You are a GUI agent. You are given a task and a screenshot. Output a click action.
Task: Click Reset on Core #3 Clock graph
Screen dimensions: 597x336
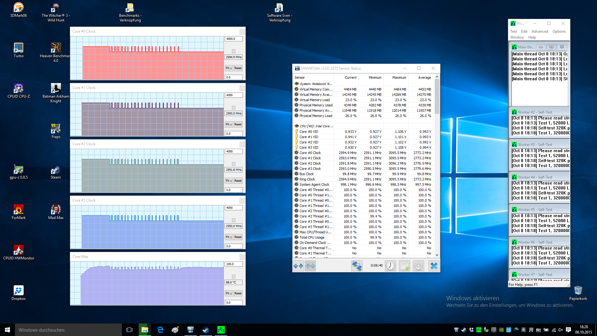click(238, 237)
